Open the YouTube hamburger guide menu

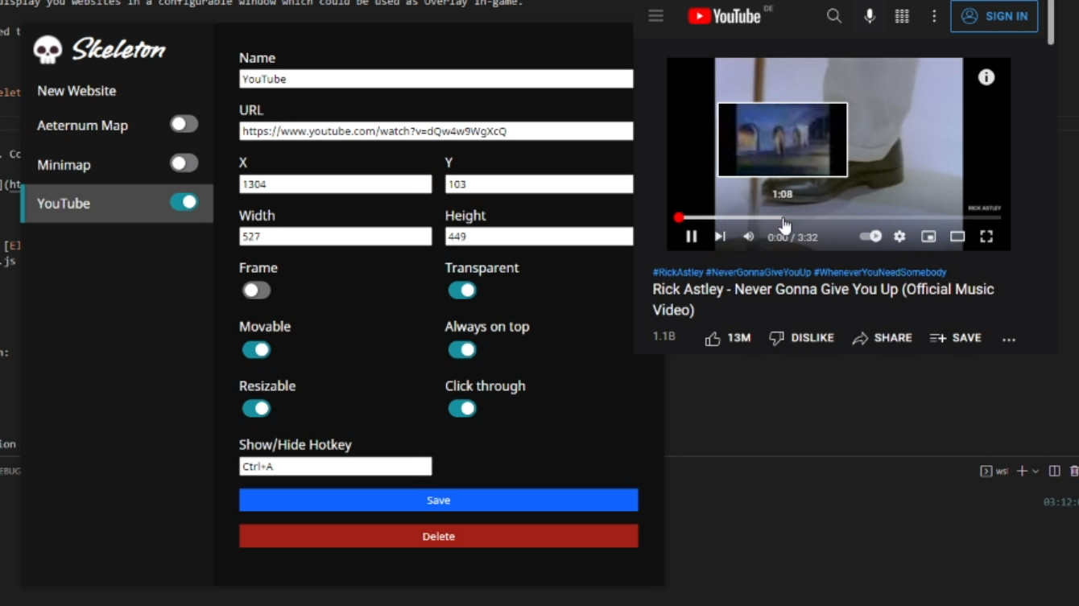coord(655,16)
